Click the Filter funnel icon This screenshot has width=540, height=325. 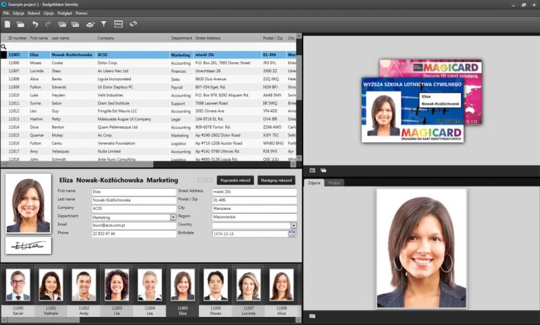pyautogui.click(x=104, y=24)
